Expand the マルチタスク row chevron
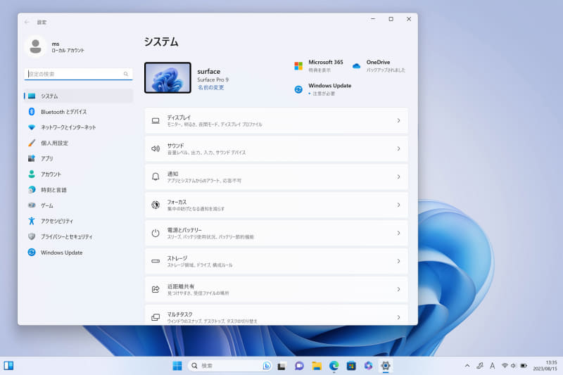The width and height of the screenshot is (563, 375). point(398,317)
